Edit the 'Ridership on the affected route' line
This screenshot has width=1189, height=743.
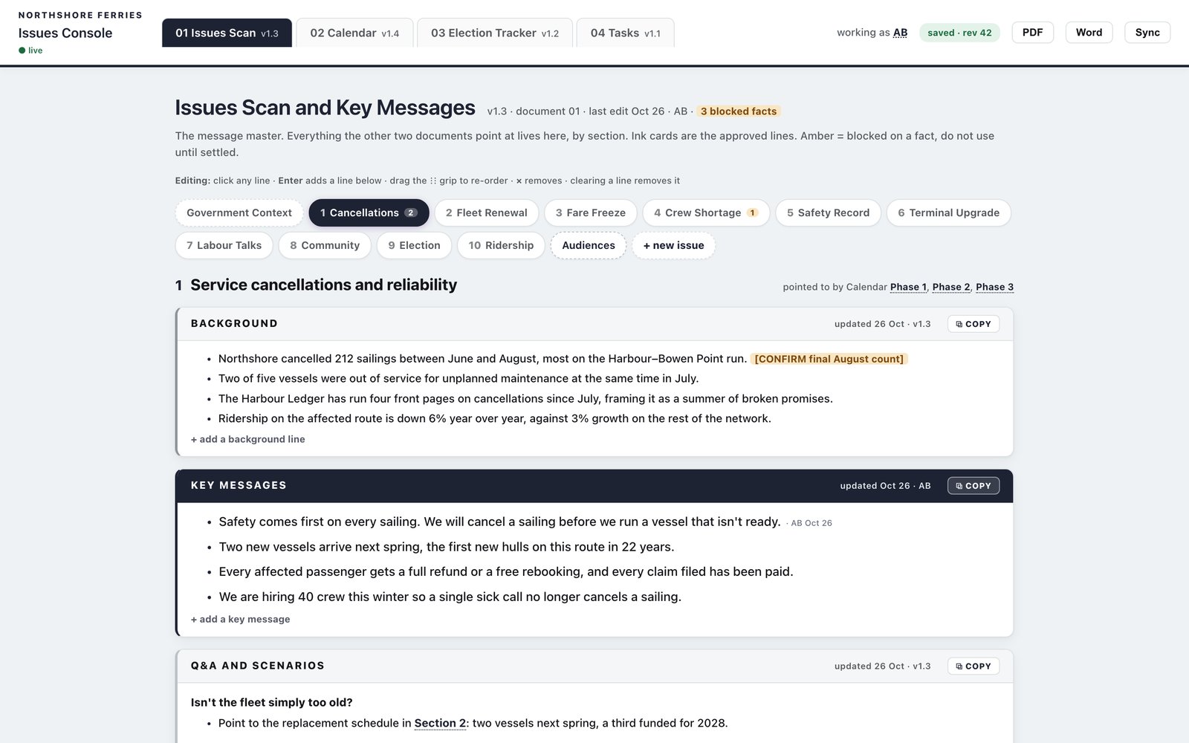[x=495, y=418]
